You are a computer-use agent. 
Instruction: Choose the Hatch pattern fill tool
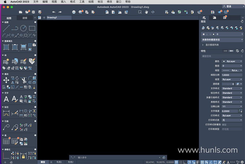tap(6, 47)
